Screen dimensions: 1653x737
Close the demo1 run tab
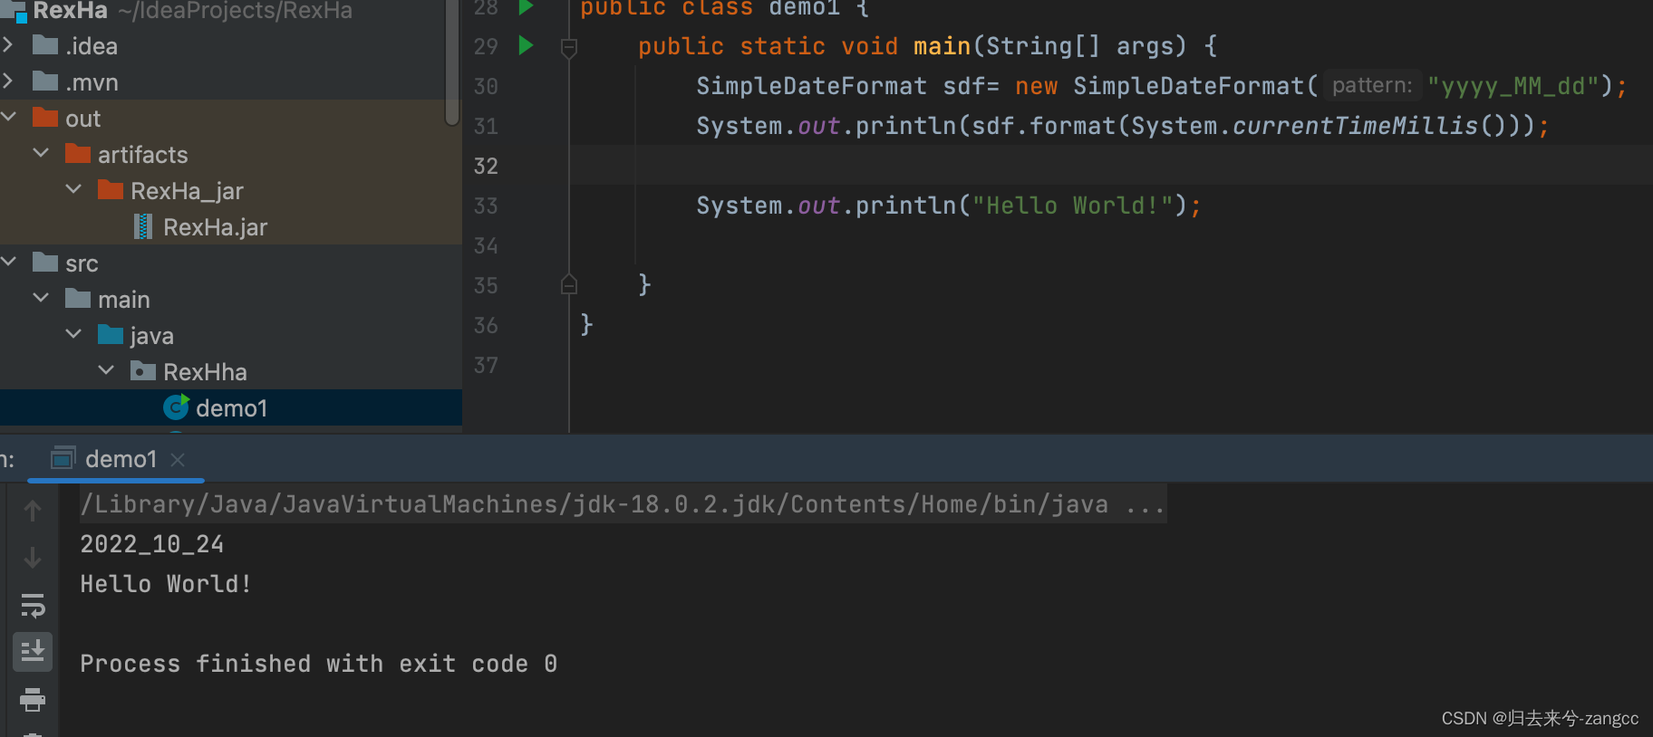coord(178,460)
